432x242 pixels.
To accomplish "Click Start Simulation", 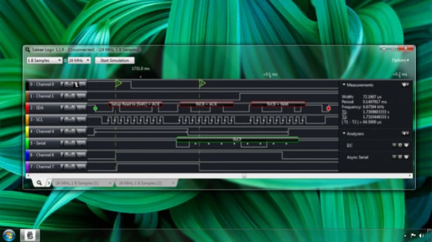I will tap(114, 60).
